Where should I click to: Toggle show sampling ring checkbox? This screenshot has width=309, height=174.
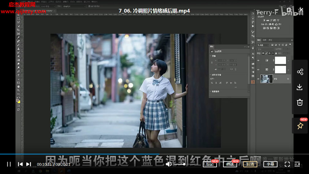(89, 6)
